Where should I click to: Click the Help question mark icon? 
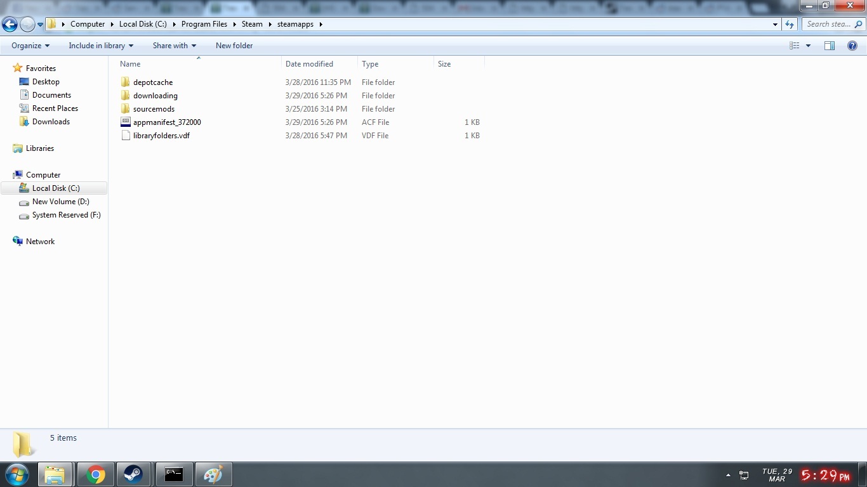pos(852,46)
